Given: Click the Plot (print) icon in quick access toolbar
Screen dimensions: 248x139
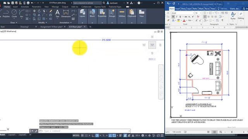Looking at the screenshot, I should (28, 3).
